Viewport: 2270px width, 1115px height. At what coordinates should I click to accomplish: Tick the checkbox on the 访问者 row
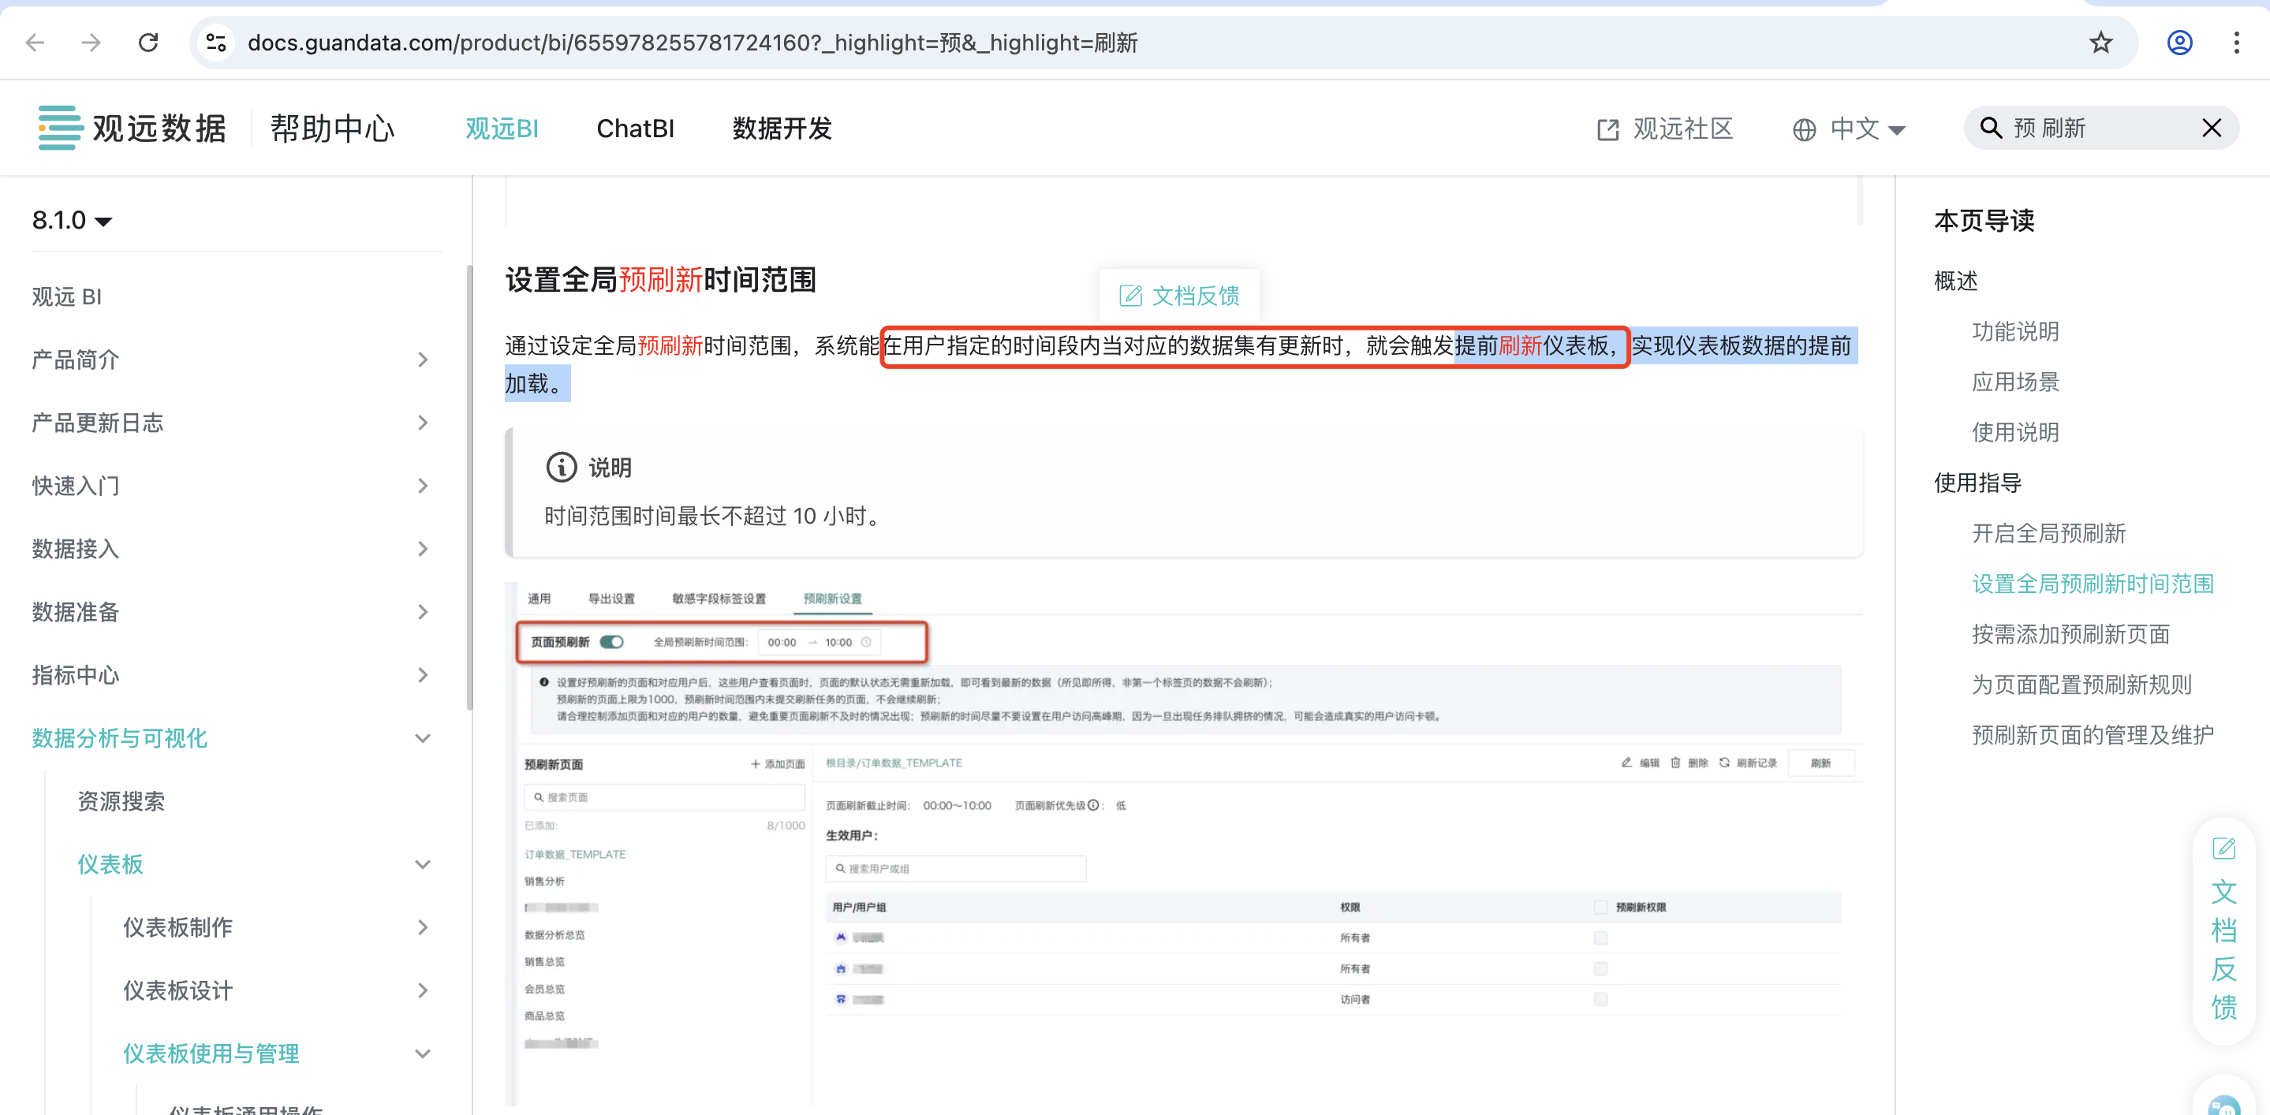1601,999
